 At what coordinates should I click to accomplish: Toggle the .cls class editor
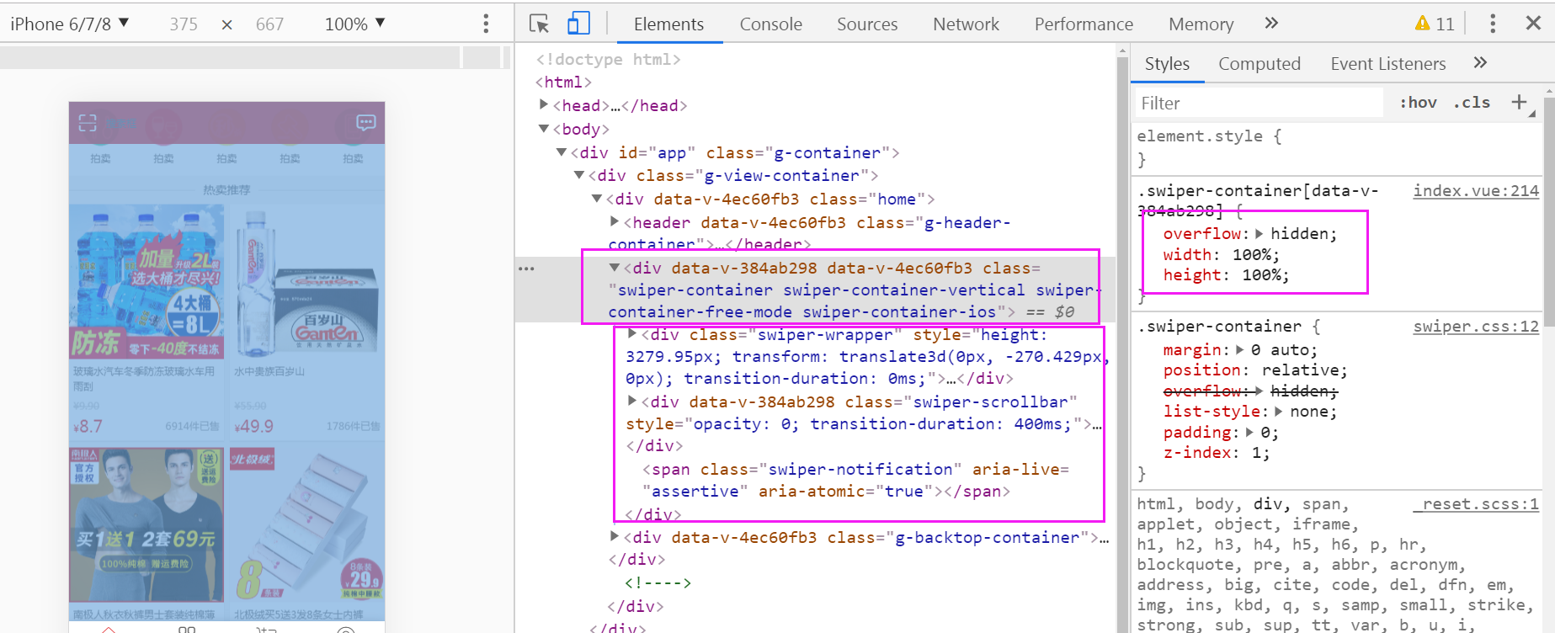(1472, 103)
